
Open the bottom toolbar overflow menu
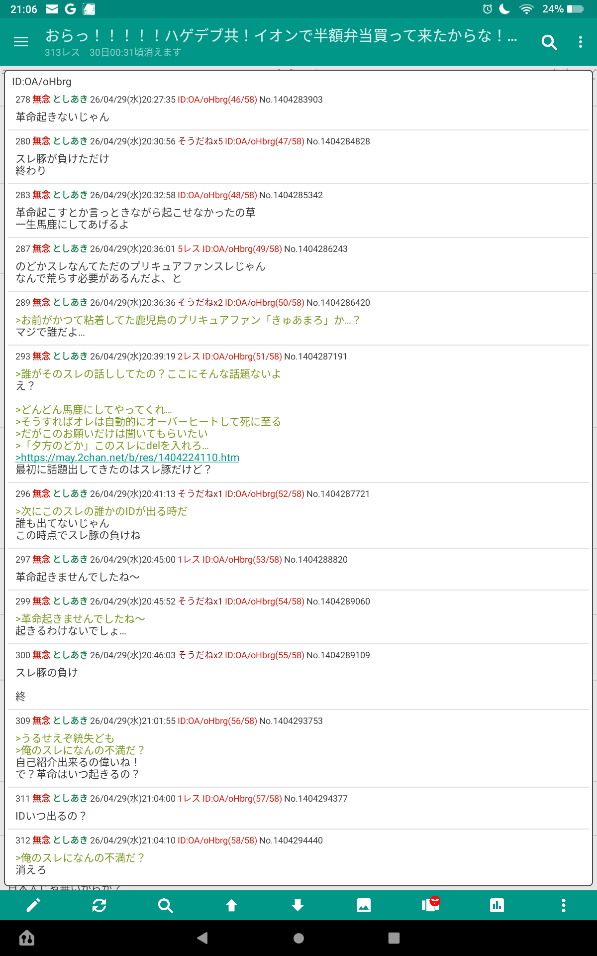563,905
